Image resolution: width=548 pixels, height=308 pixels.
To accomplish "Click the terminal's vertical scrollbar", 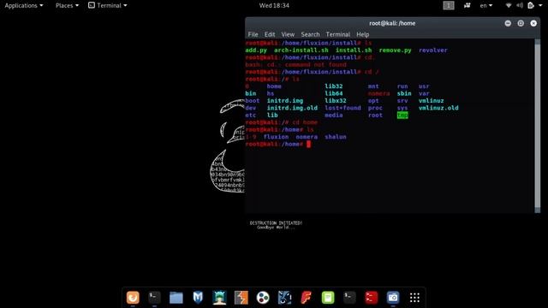I will [537, 126].
